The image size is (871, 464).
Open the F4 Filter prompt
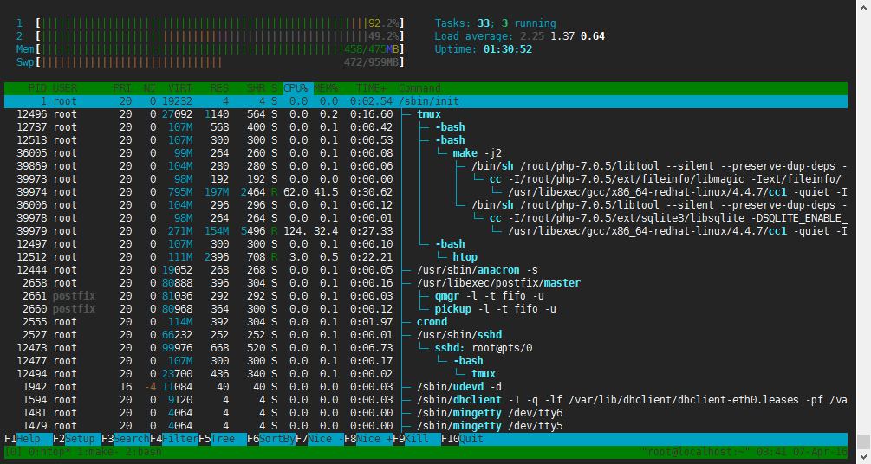click(174, 439)
